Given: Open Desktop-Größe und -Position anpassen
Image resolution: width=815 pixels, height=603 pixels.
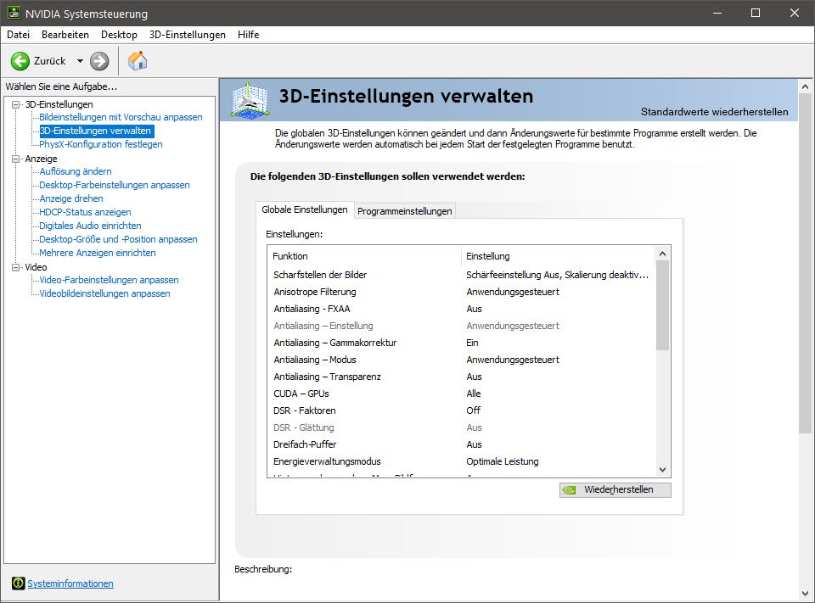Looking at the screenshot, I should pyautogui.click(x=119, y=239).
